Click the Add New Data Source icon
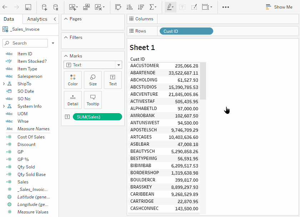This screenshot has width=300, height=217. point(44,7)
